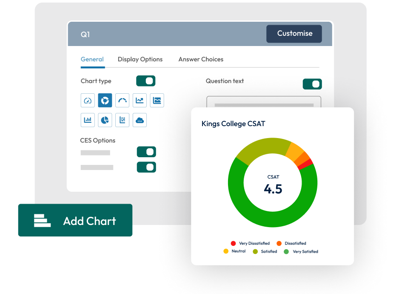This screenshot has width=402, height=294.
Task: Switch the second CES Options toggle
Action: tap(146, 167)
